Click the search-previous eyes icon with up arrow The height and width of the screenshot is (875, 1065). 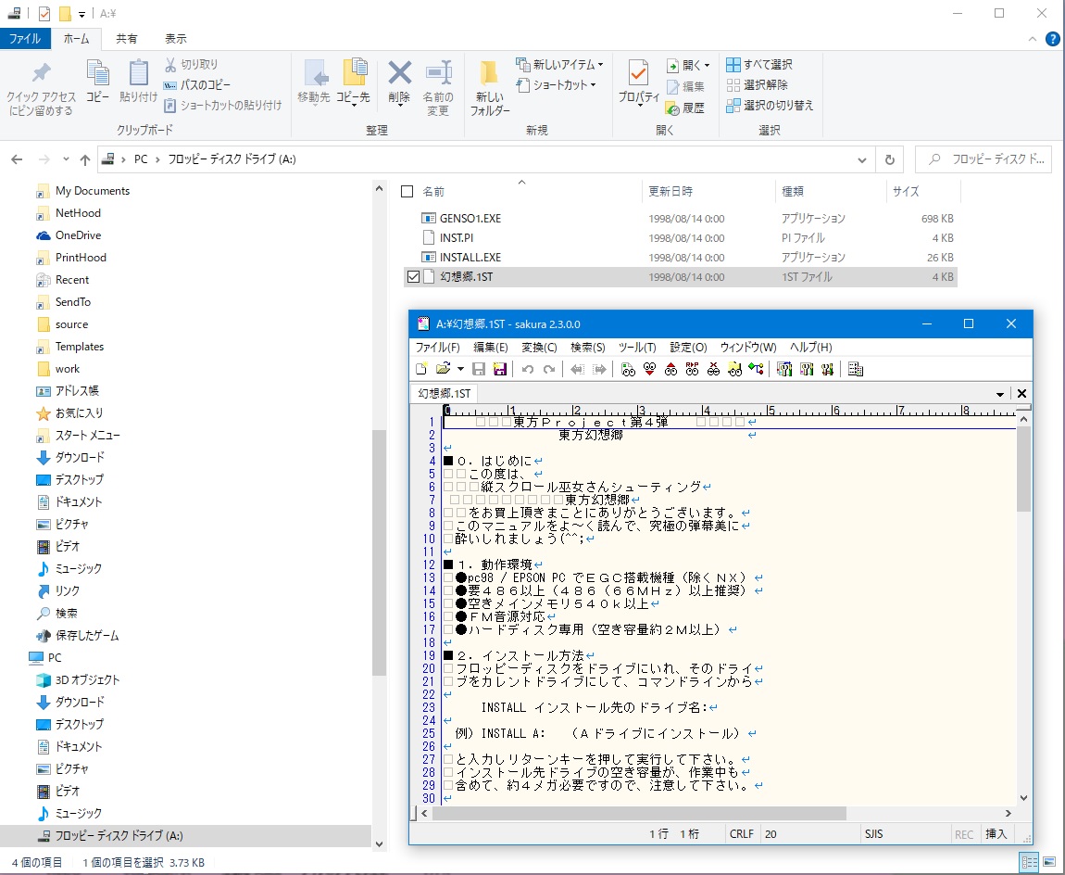tap(670, 369)
